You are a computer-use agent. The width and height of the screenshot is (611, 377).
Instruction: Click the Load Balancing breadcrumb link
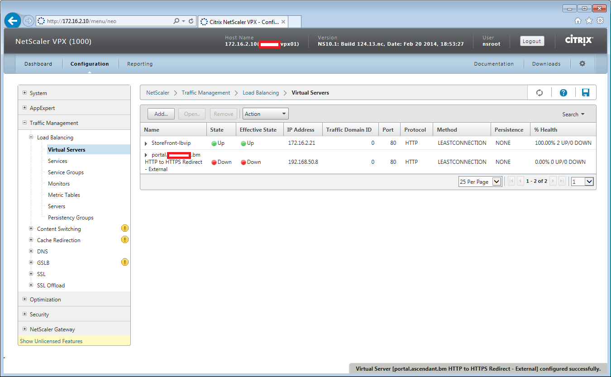point(261,93)
